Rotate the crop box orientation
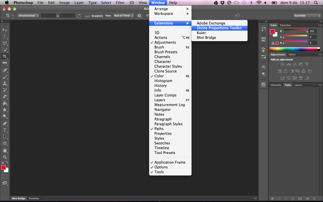Screen dimensions: 323x202 (79, 16)
